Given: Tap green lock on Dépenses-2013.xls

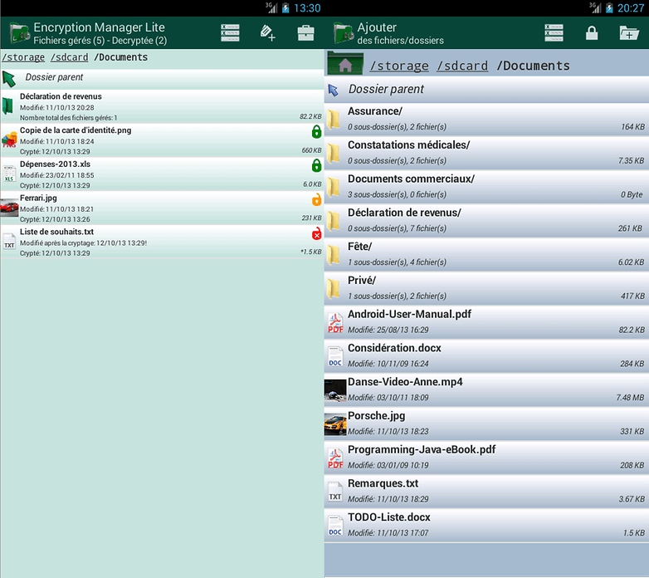Looking at the screenshot, I should click(x=317, y=165).
